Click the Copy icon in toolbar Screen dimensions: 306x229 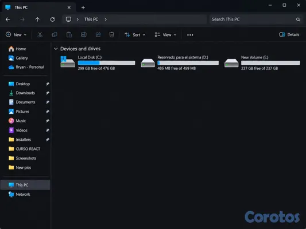tap(55, 35)
